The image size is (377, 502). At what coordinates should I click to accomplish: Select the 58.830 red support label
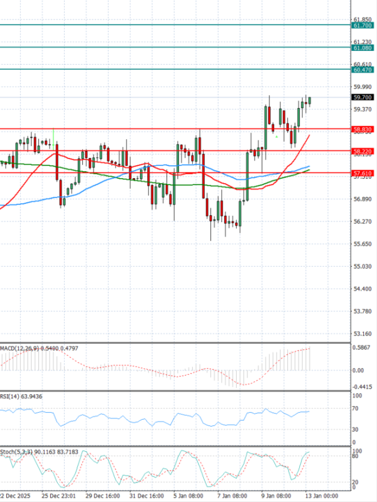[x=363, y=129]
